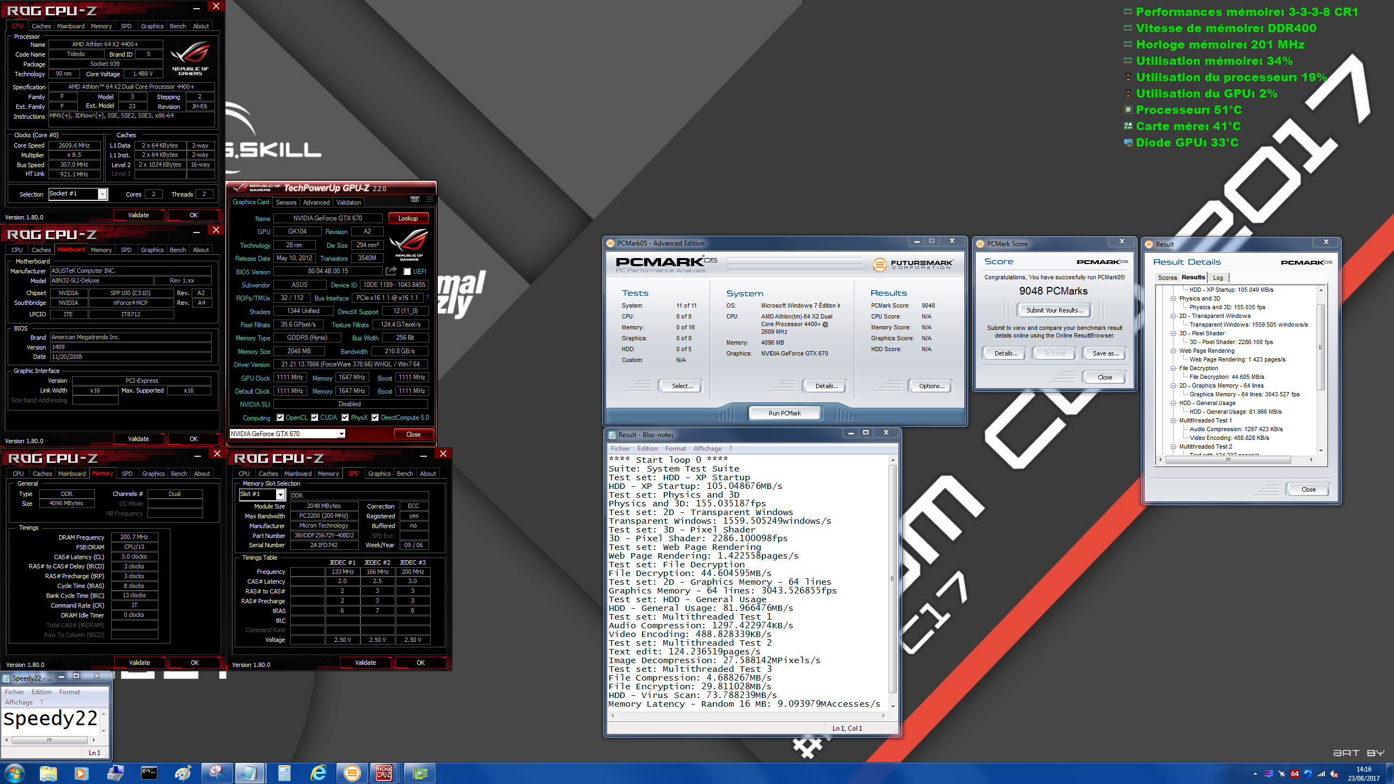
Task: Click the Speedy22 notepad horizontal scrollbar
Action: click(x=50, y=740)
